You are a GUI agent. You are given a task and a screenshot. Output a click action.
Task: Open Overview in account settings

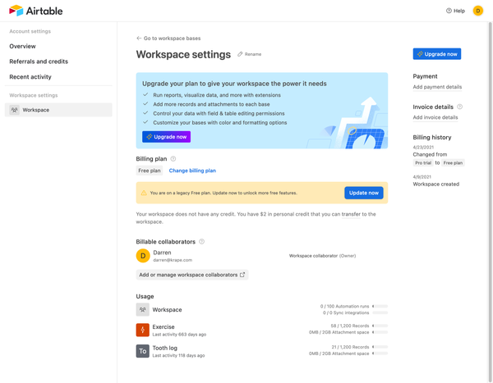tap(22, 46)
